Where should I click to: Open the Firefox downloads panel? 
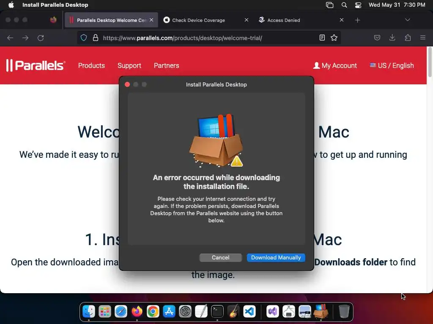pyautogui.click(x=392, y=38)
